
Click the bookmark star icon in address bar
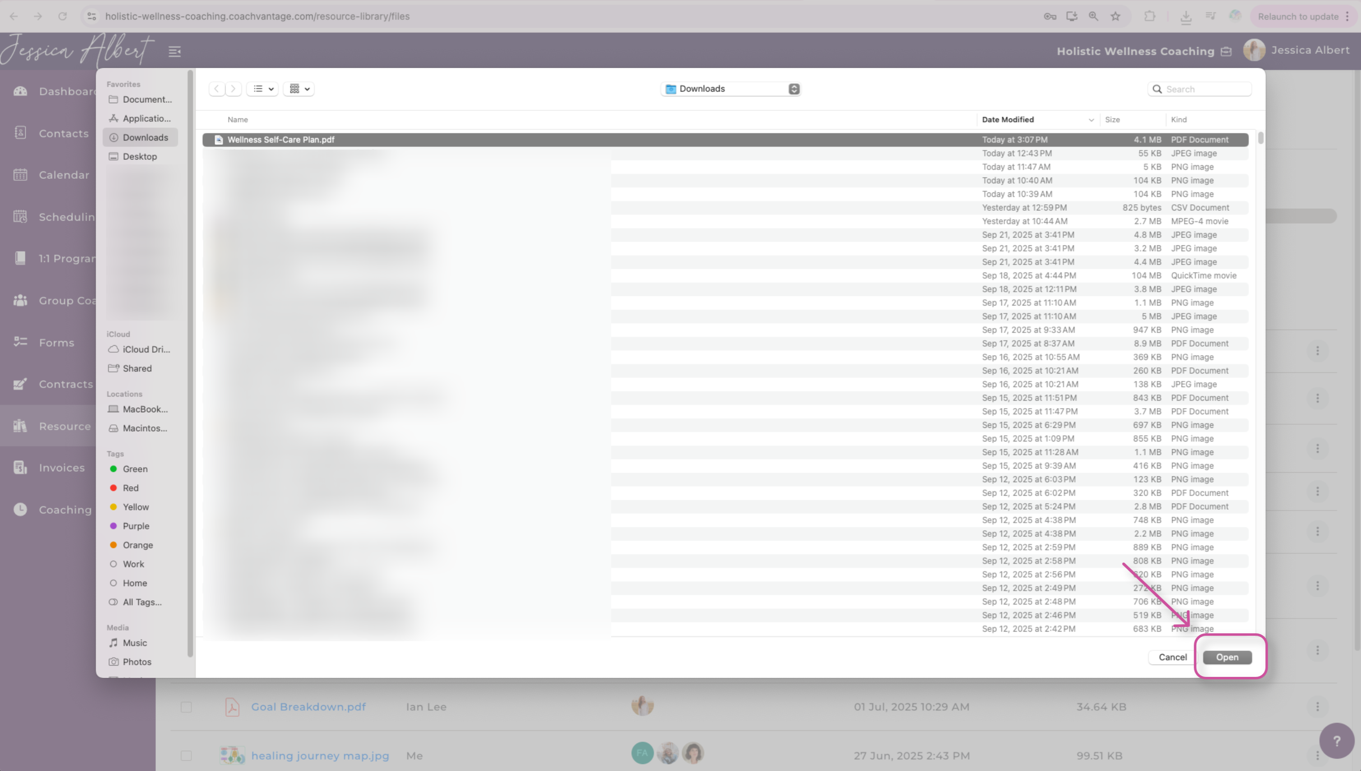(x=1115, y=16)
